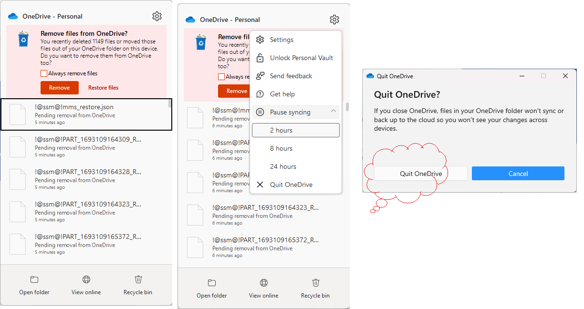The width and height of the screenshot is (584, 309).
Task: Open folder icon in middle panel footer
Action: click(212, 283)
